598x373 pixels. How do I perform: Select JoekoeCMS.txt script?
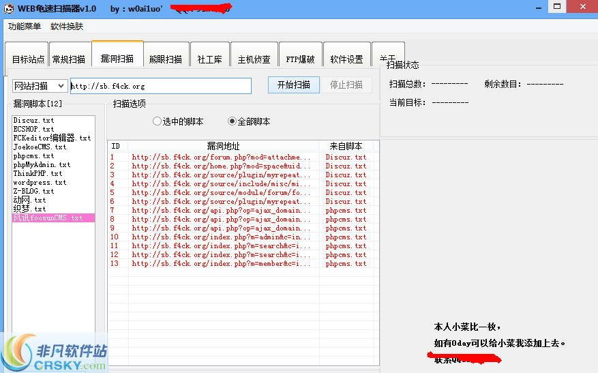[x=53, y=147]
